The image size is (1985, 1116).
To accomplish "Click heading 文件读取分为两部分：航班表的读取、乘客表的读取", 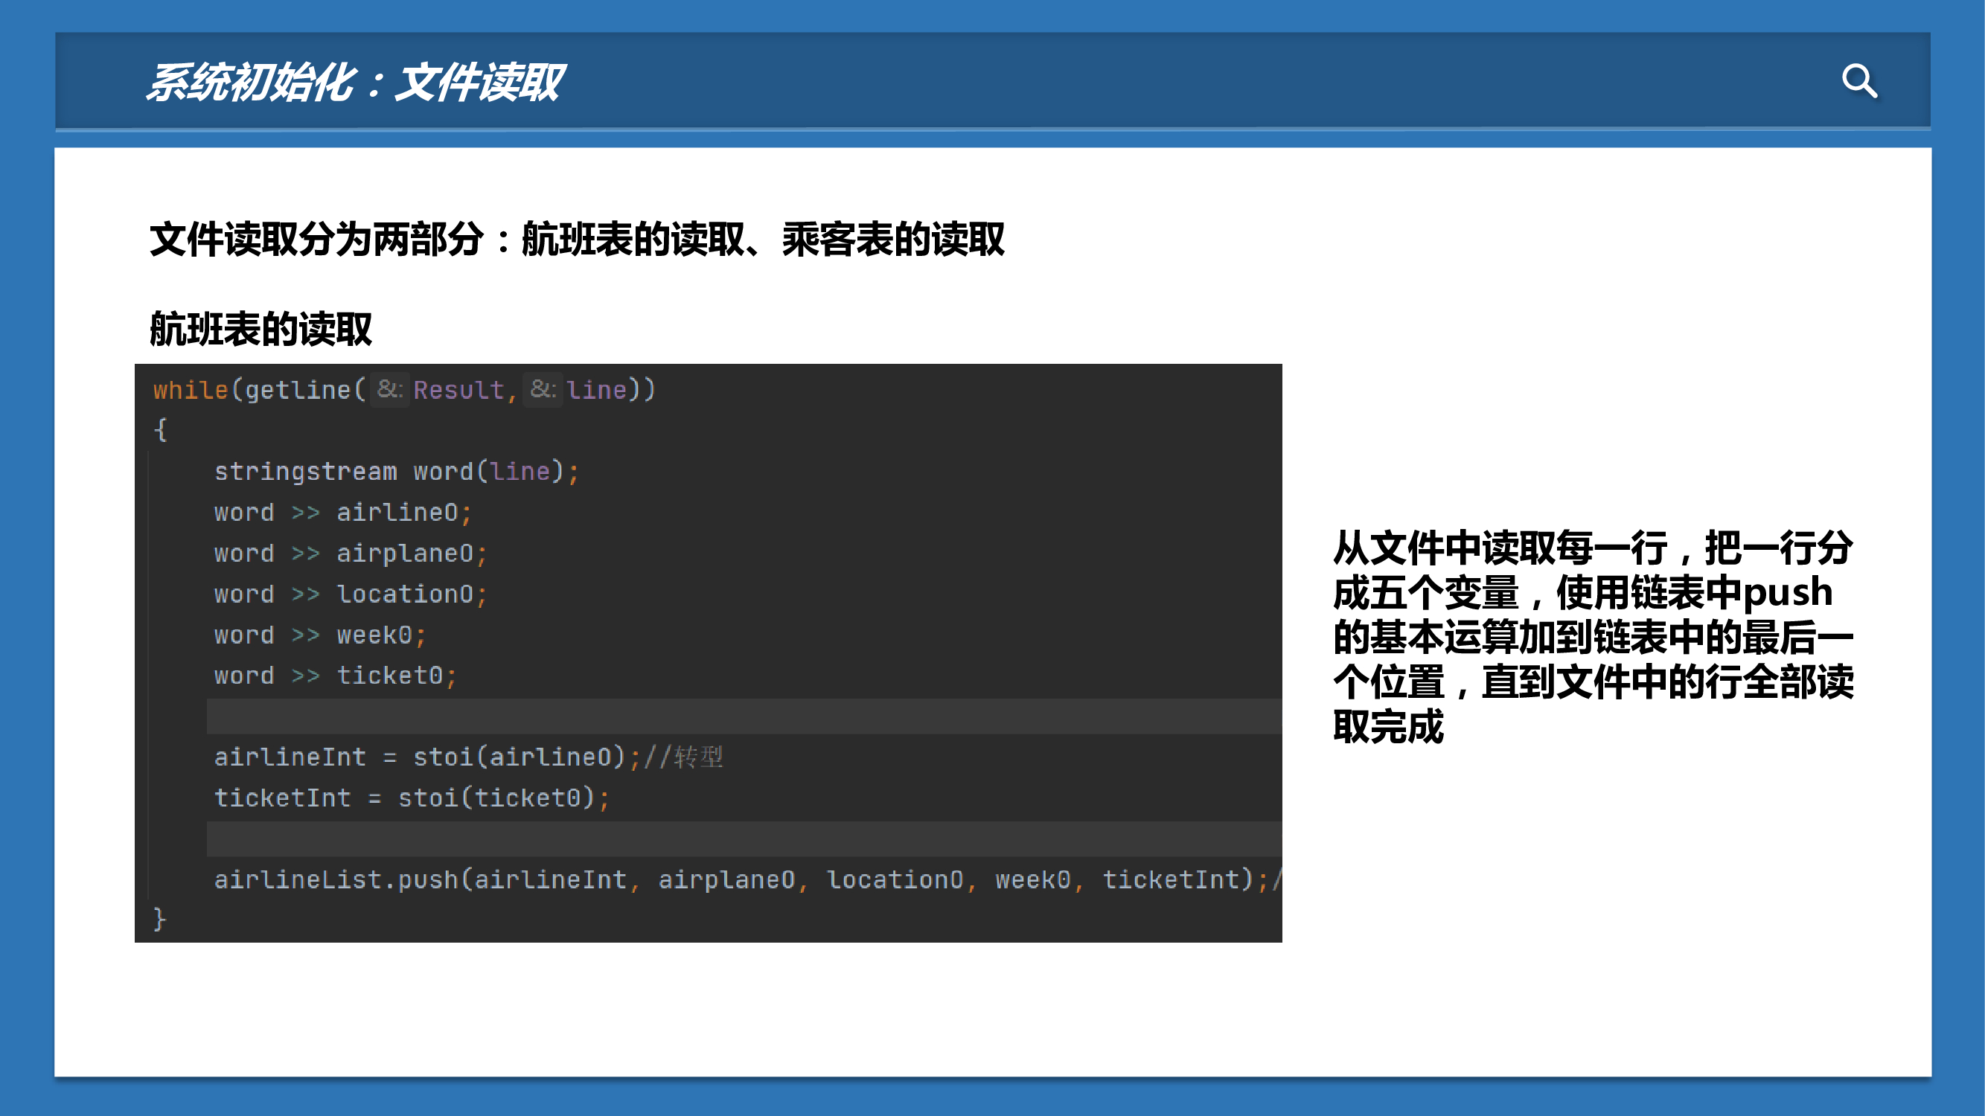I will [x=577, y=239].
